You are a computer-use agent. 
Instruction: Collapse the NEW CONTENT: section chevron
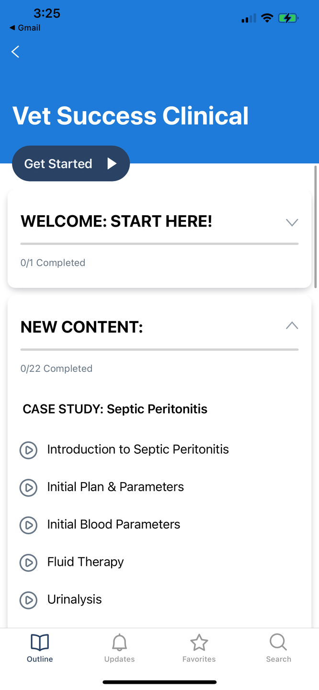click(292, 326)
